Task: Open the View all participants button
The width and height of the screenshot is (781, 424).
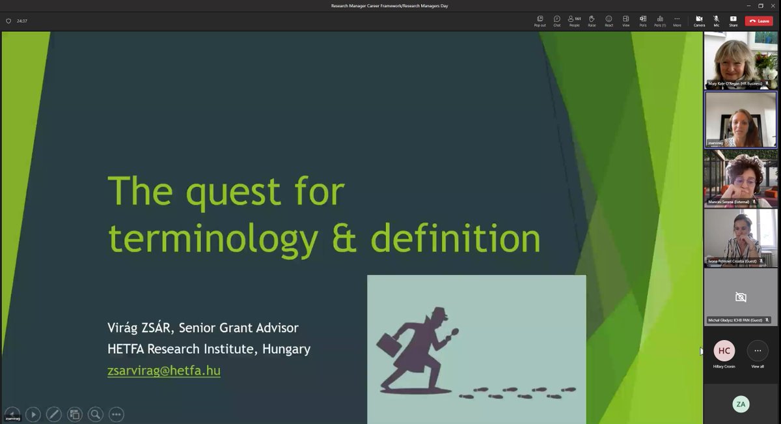Action: coord(758,350)
